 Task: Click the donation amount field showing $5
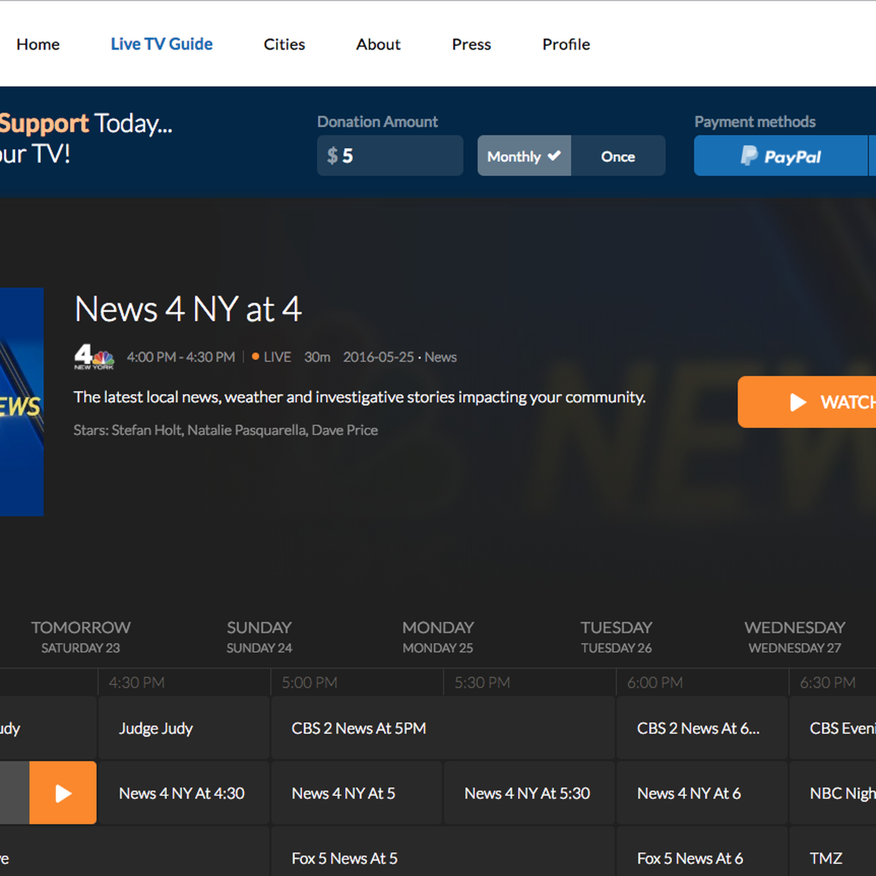click(390, 155)
